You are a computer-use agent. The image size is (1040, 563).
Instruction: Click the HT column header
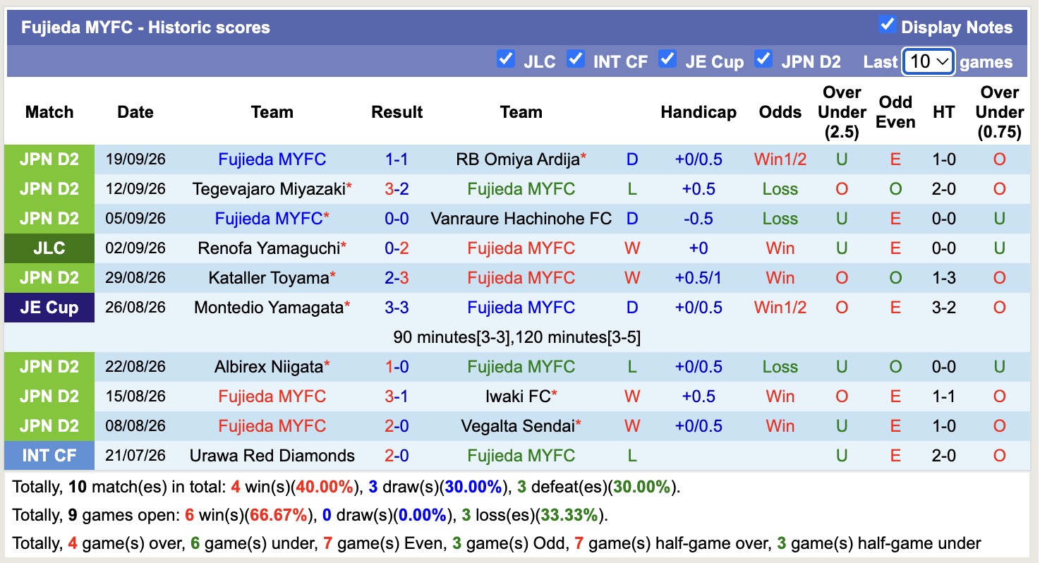tap(944, 112)
